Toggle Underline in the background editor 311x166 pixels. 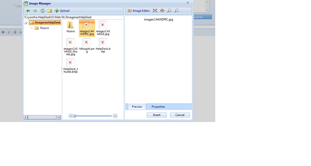coord(15,32)
